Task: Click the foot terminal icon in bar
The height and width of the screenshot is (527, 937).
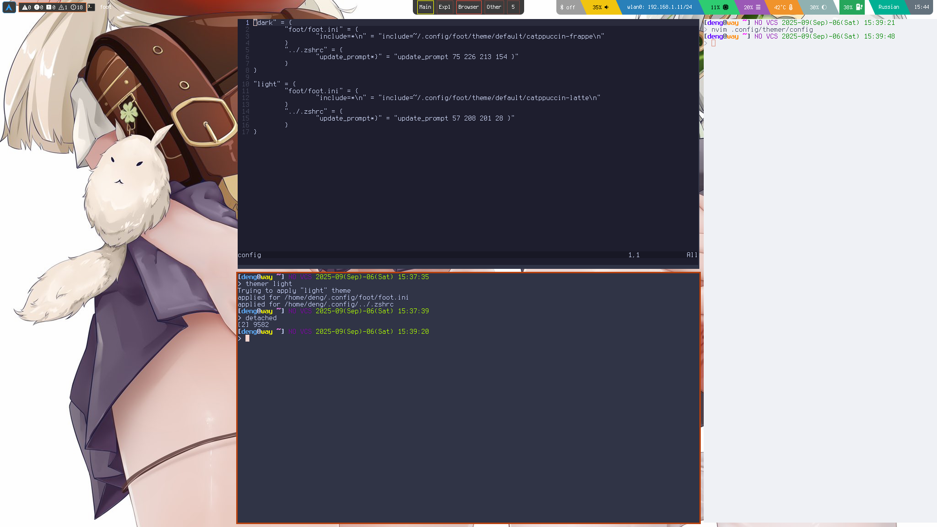Action: (x=91, y=7)
